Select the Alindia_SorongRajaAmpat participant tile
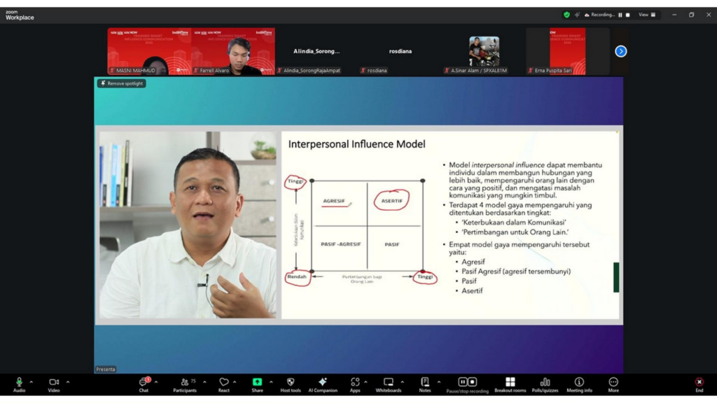 click(316, 51)
